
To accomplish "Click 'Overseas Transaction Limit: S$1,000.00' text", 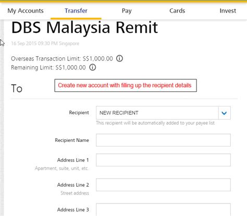I will (62, 58).
